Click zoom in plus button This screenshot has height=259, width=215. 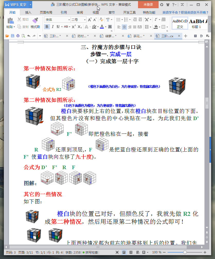(205, 252)
